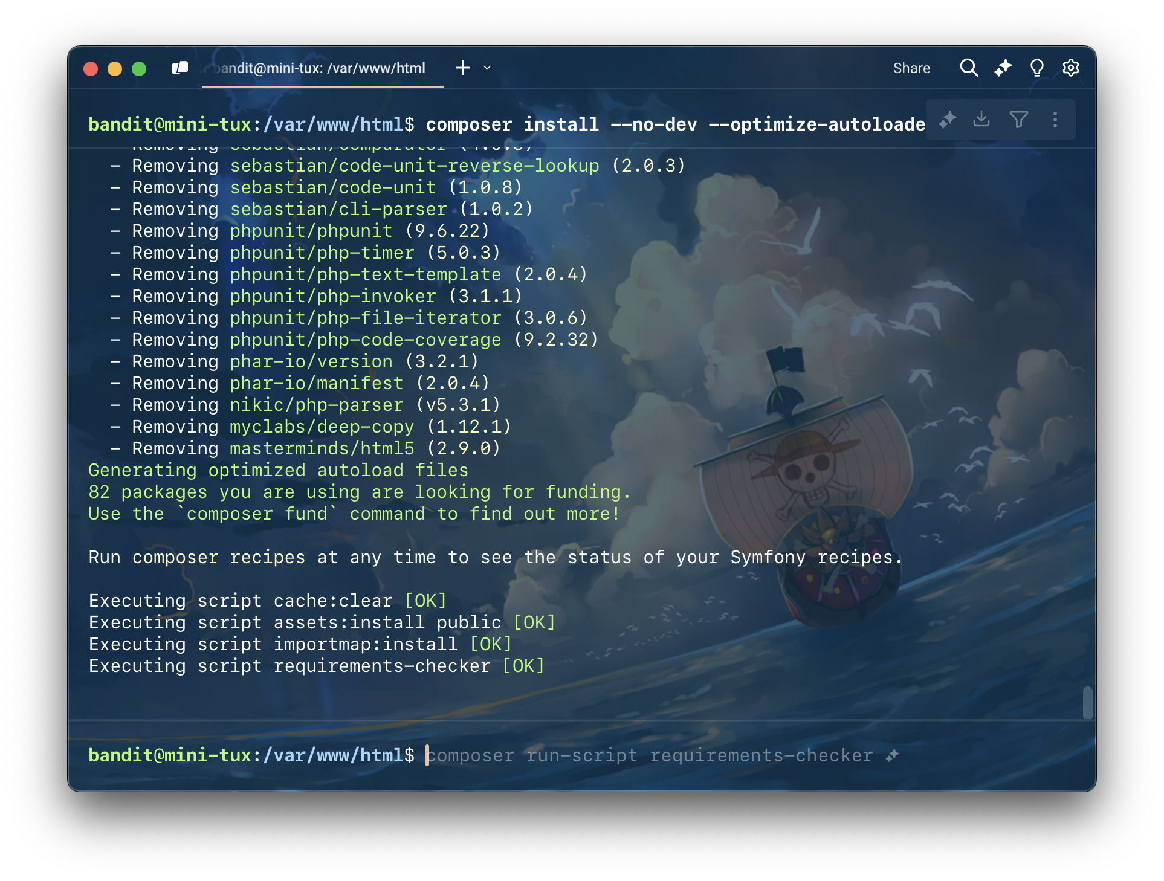Screen dimensions: 1164x881
Task: Open the block three-dot more menu
Action: point(1055,120)
